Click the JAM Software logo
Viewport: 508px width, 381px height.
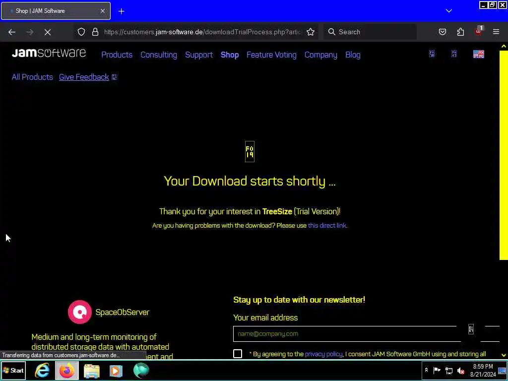49,53
